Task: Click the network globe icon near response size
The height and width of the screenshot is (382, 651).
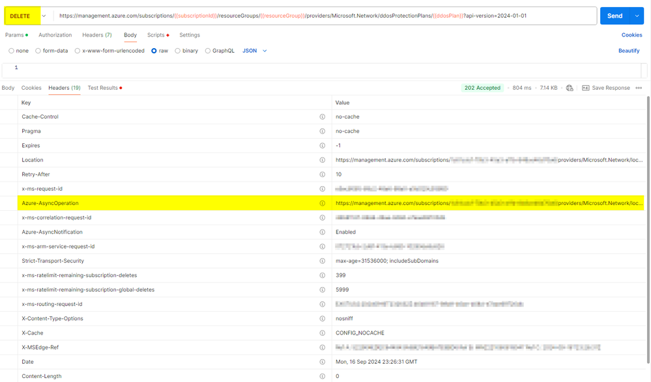Action: 570,88
